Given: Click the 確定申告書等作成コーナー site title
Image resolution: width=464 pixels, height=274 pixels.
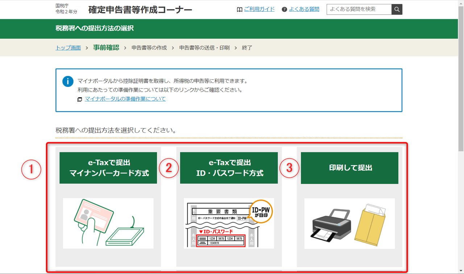Looking at the screenshot, I should 140,10.
